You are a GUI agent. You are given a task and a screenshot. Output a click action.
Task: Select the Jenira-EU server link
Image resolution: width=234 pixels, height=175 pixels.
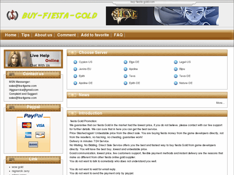click(x=85, y=69)
